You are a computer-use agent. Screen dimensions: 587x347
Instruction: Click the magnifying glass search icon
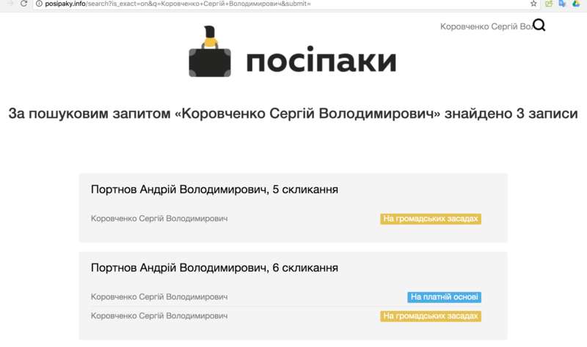[539, 26]
